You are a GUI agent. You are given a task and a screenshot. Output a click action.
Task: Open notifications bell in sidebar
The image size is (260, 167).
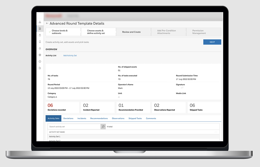[40, 48]
